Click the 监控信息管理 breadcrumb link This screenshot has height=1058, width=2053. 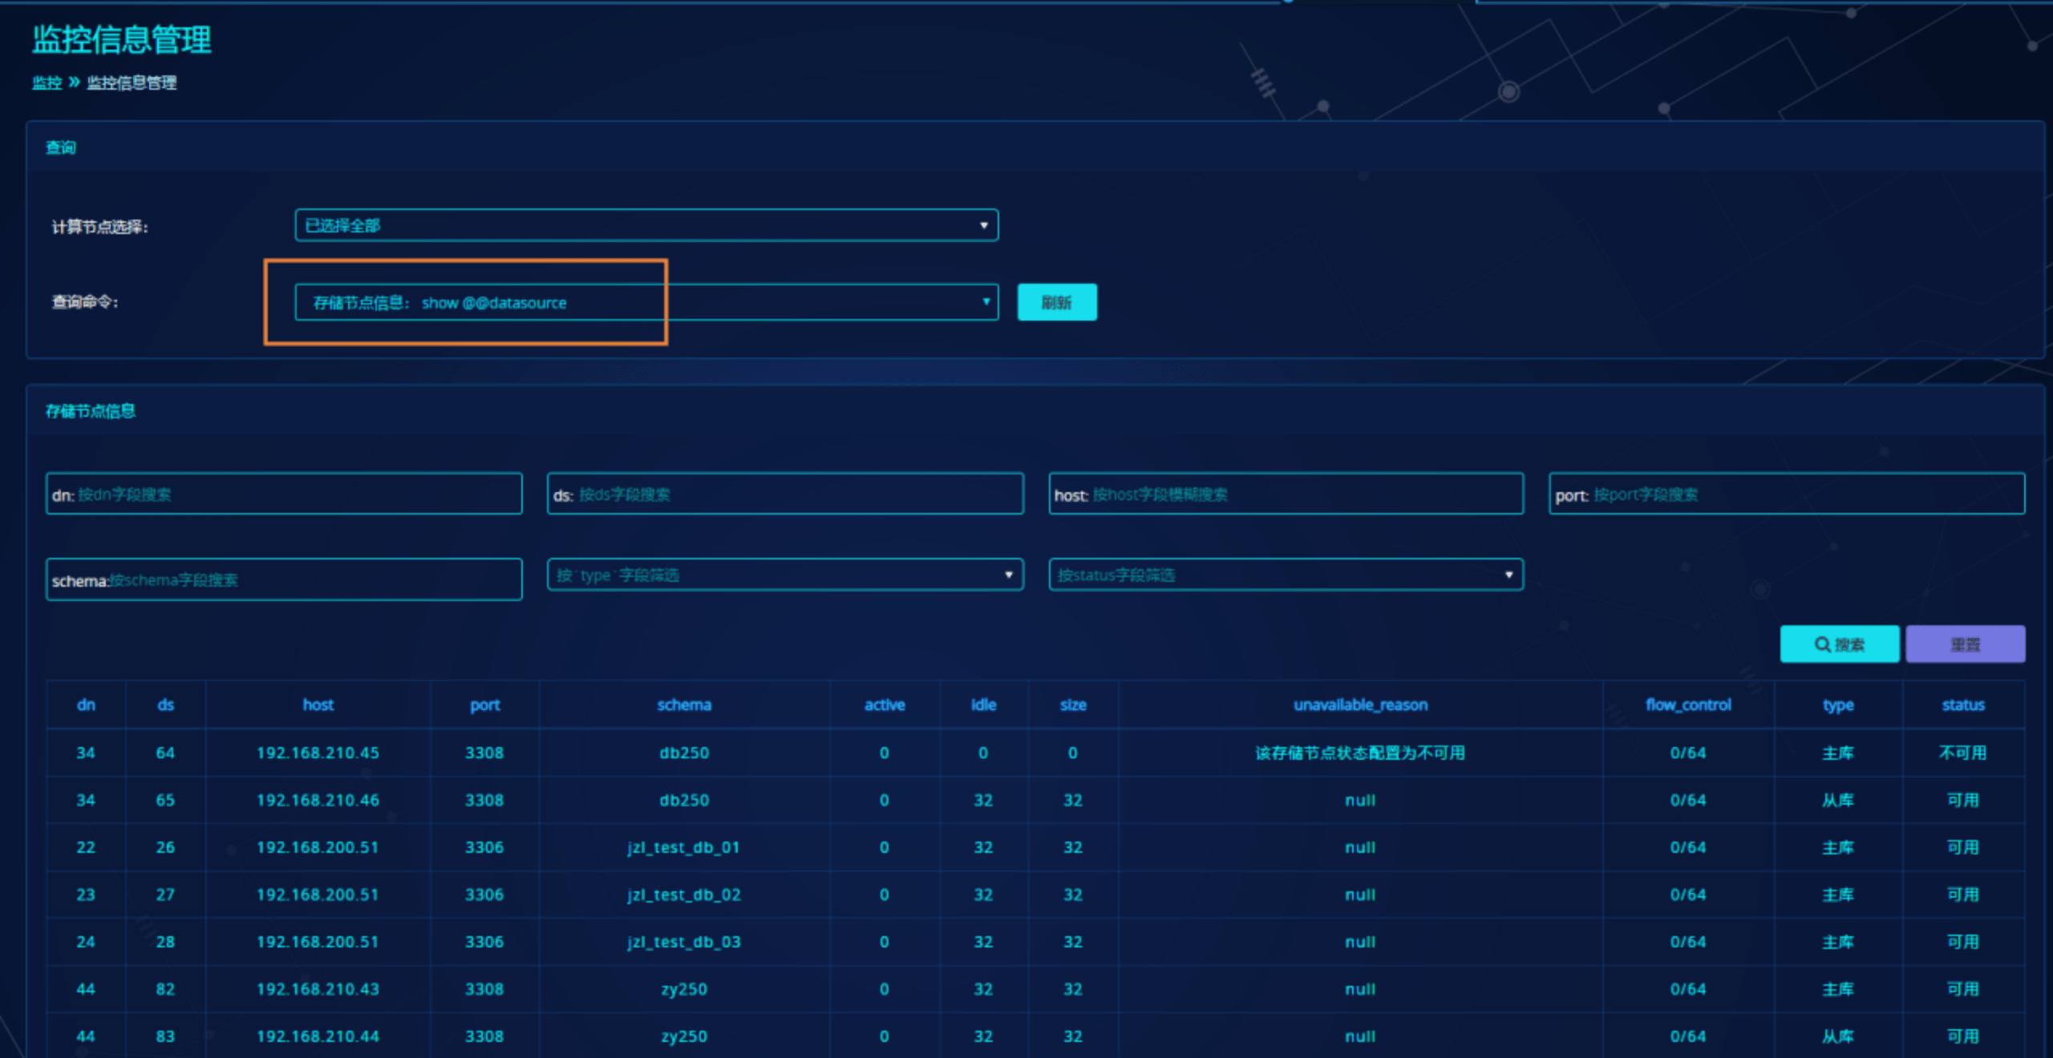point(132,83)
